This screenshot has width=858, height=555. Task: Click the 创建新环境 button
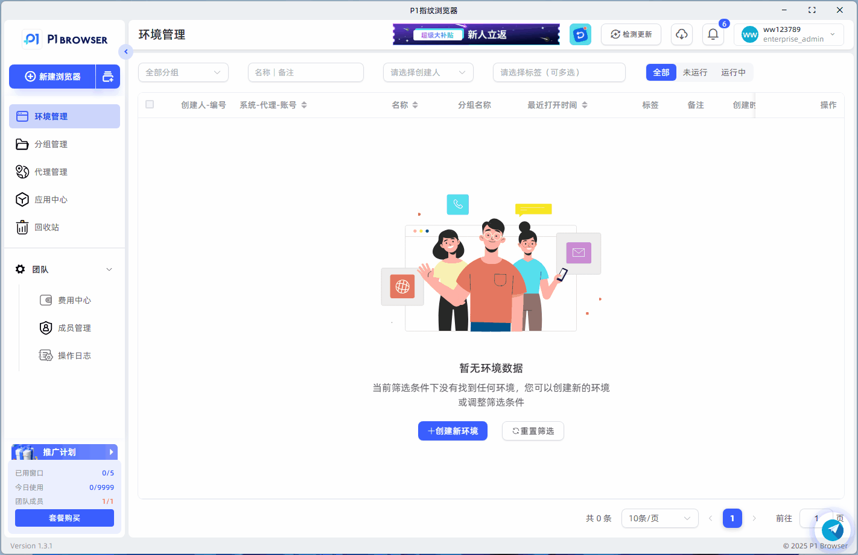(453, 430)
